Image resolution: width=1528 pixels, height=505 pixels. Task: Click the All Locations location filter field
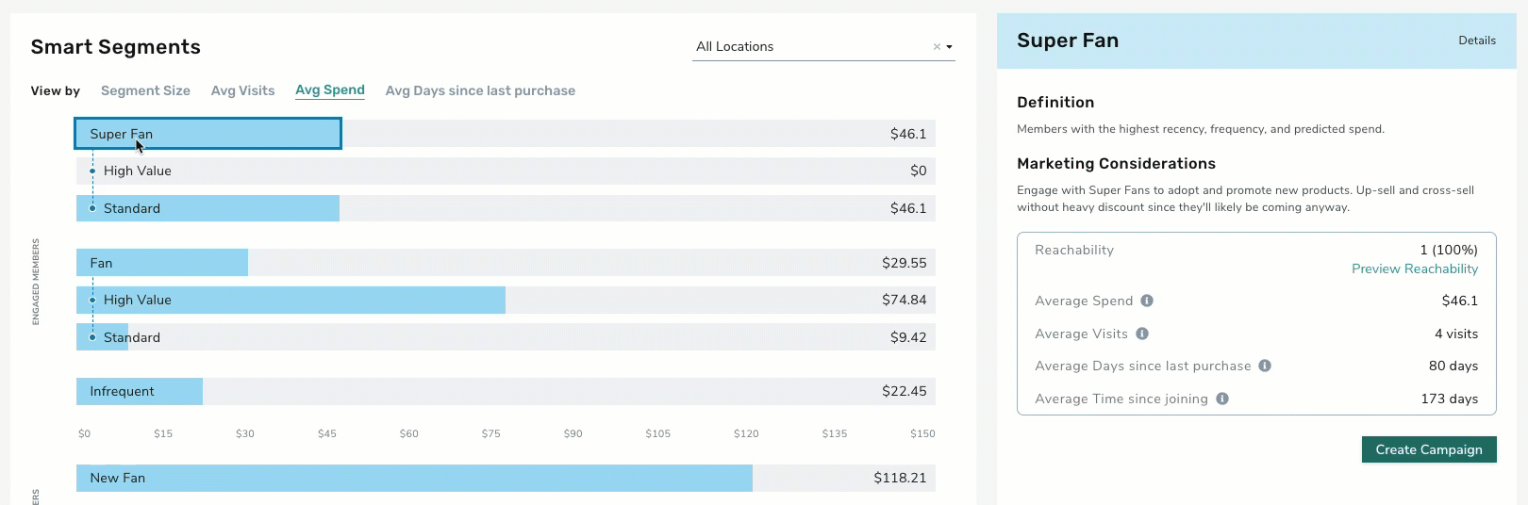tap(823, 46)
